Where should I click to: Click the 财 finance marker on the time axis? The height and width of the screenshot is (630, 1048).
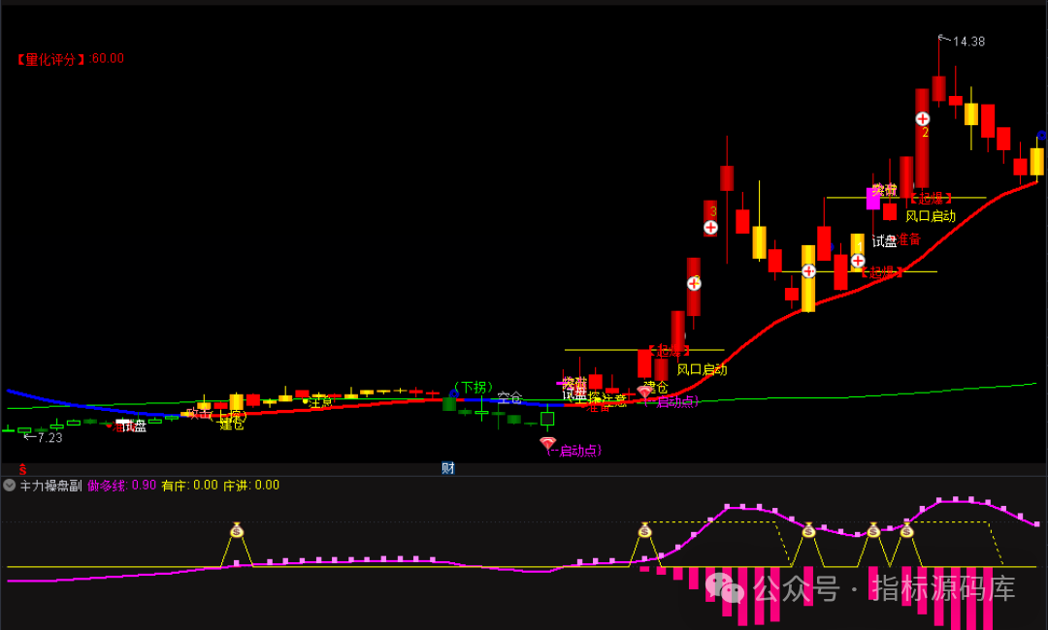pyautogui.click(x=448, y=468)
